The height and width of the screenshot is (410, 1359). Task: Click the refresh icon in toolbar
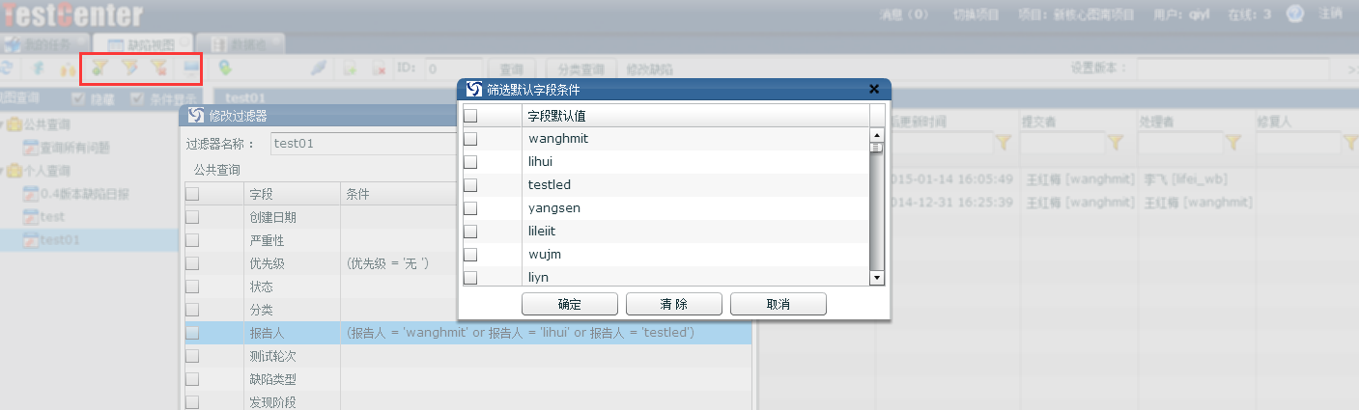(7, 68)
